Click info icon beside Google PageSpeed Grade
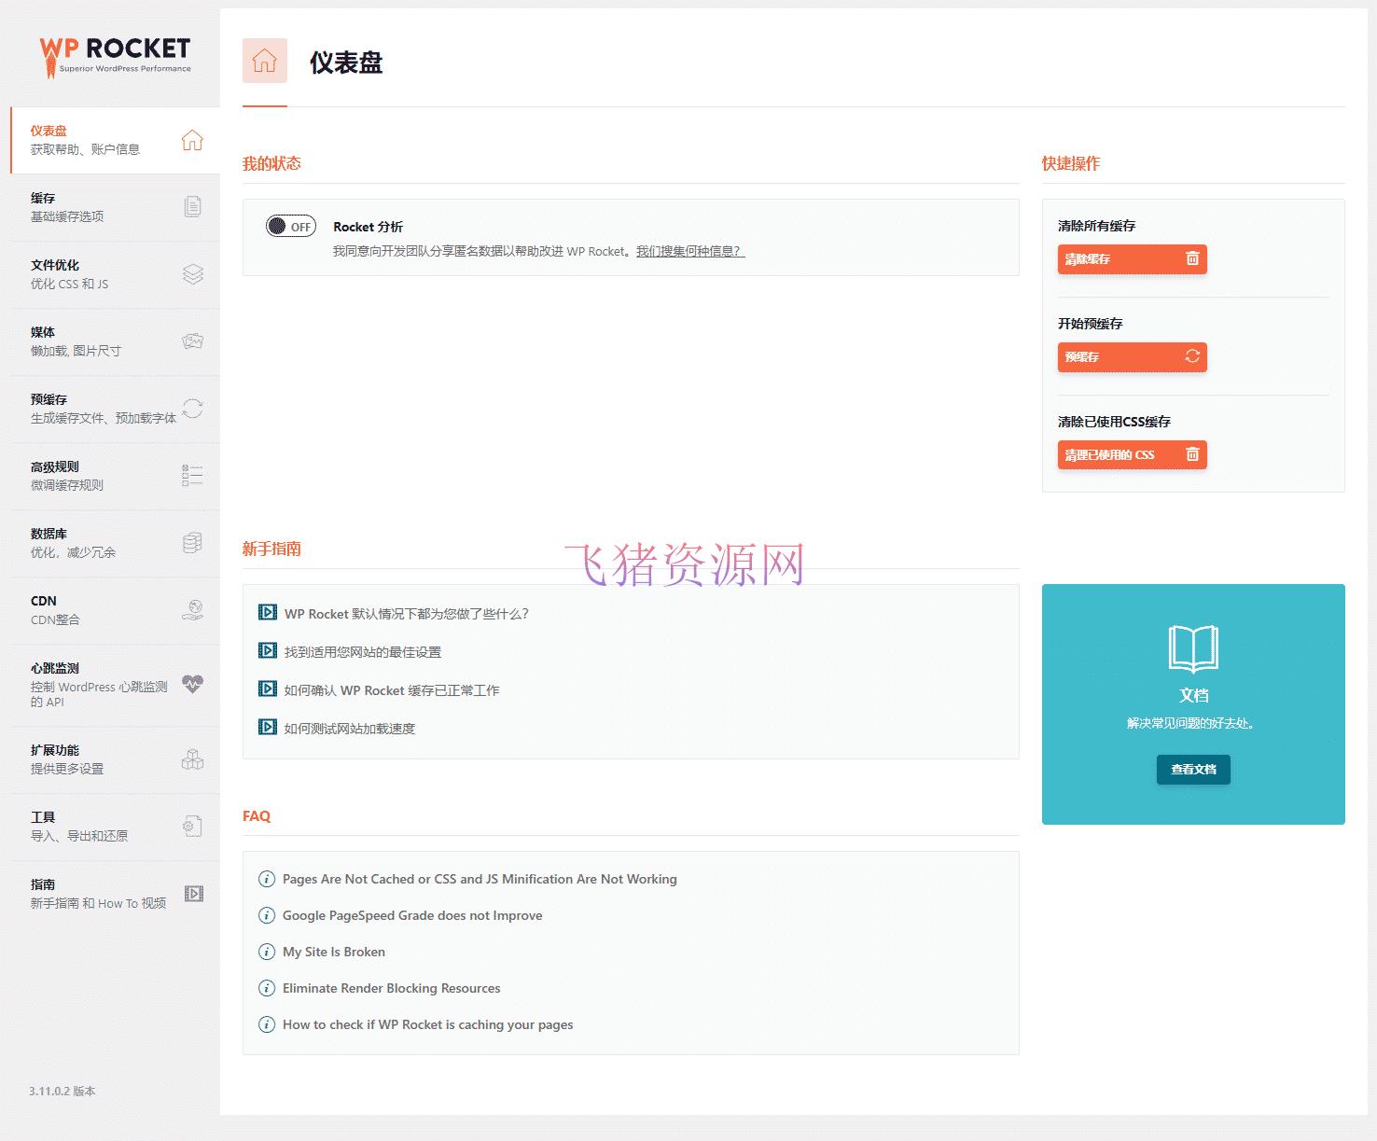The height and width of the screenshot is (1141, 1377). coord(266,915)
